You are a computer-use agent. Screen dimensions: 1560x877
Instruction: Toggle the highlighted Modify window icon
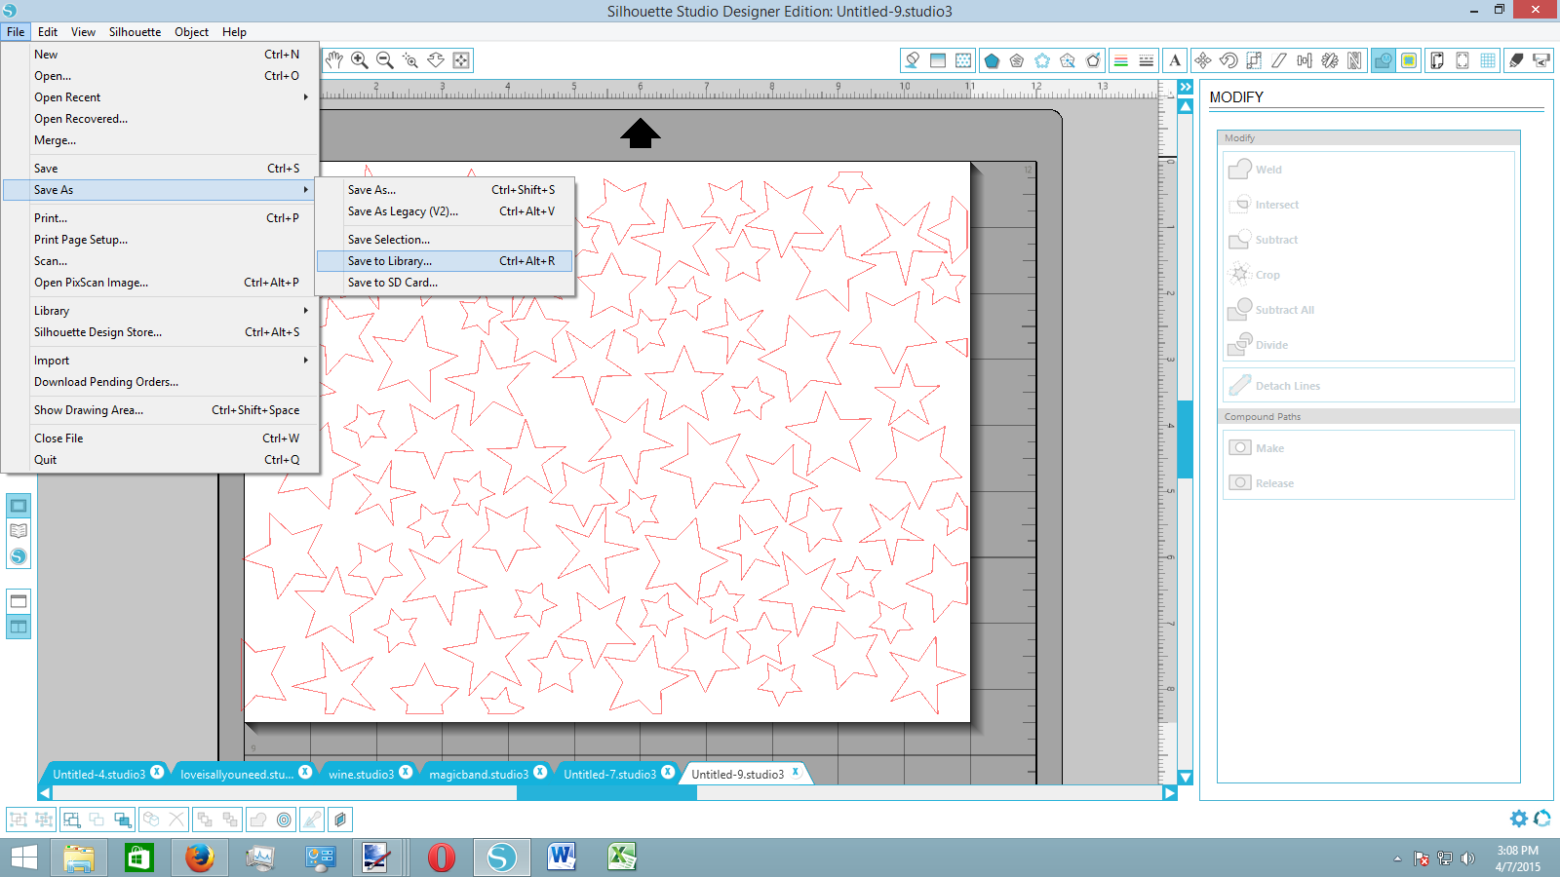[1384, 60]
